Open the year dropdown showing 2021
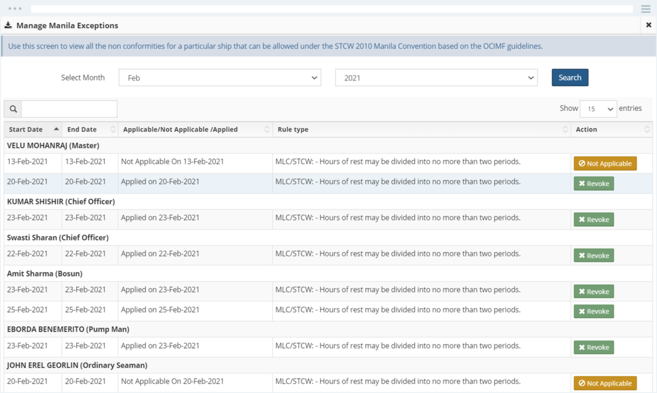This screenshot has width=657, height=393. [x=436, y=78]
